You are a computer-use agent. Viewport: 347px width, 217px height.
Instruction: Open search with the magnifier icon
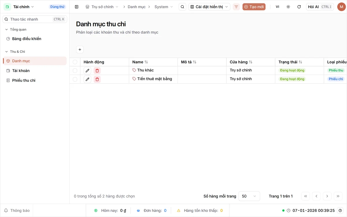pyautogui.click(x=182, y=7)
